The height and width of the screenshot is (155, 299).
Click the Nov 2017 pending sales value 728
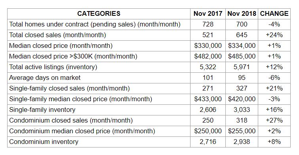click(x=208, y=25)
